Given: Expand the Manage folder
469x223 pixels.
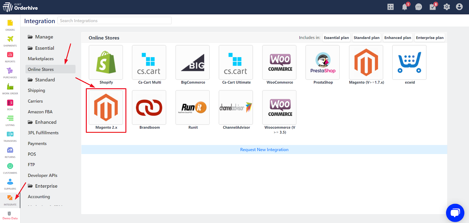Looking at the screenshot, I should (x=40, y=37).
